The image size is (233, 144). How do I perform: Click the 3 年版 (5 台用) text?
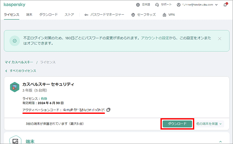pyautogui.click(x=35, y=90)
